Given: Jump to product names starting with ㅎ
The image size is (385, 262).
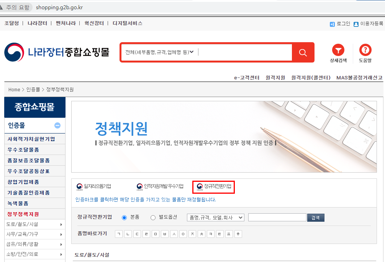Looking at the screenshot, I should point(238,234).
